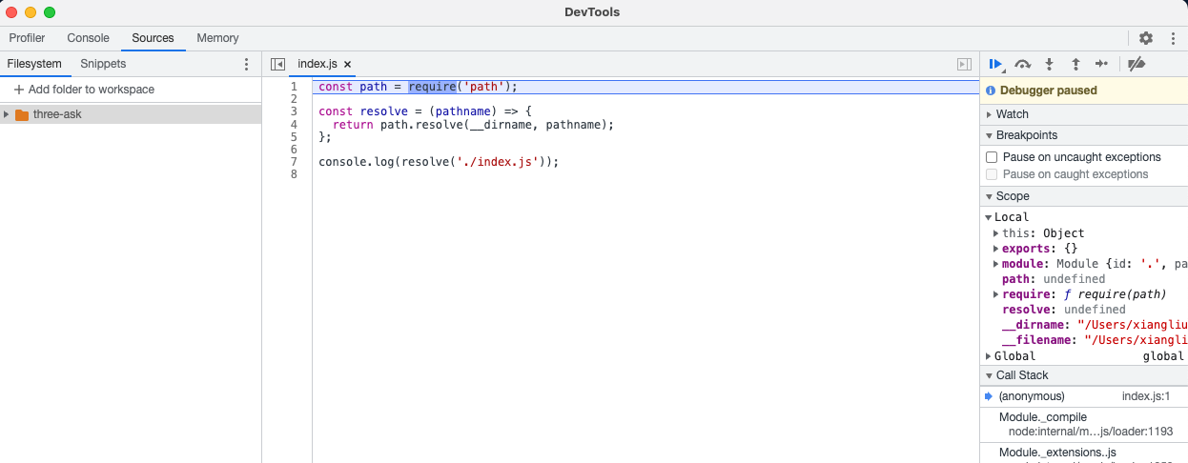Switch to the Console tab
The width and height of the screenshot is (1188, 463).
click(88, 38)
